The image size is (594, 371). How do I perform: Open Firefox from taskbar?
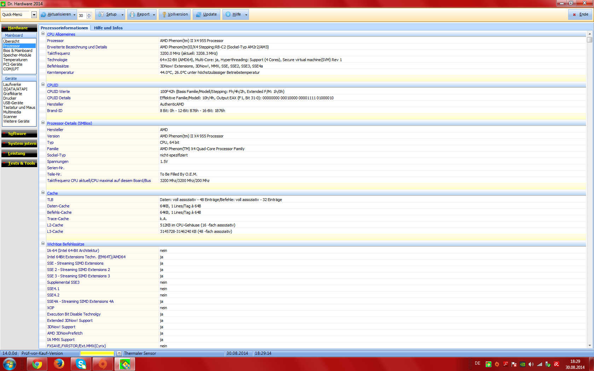click(59, 364)
